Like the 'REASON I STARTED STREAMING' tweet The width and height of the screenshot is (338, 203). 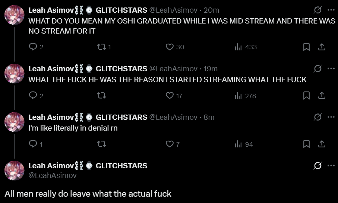click(x=170, y=96)
